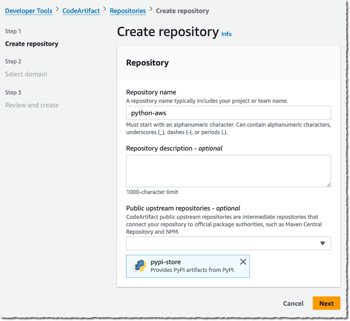
Task: Select Step 3 Review and create
Action: point(31,105)
